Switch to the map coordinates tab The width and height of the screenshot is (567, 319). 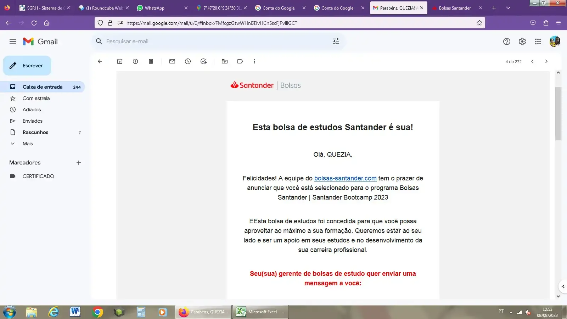point(221,8)
